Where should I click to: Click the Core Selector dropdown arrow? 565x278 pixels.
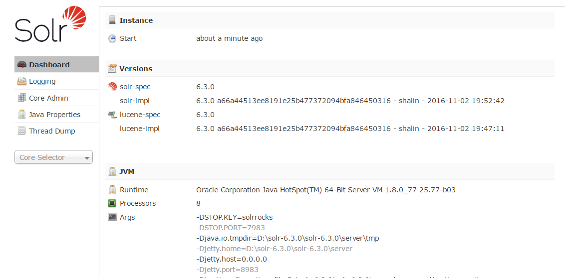(x=86, y=158)
